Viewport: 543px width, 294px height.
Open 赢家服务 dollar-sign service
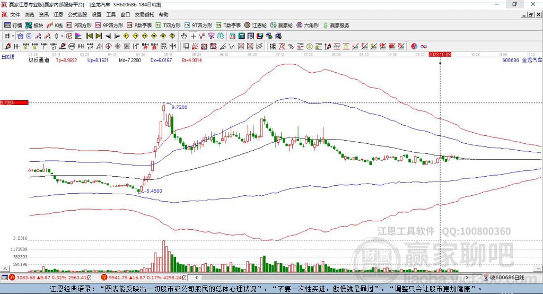336,25
